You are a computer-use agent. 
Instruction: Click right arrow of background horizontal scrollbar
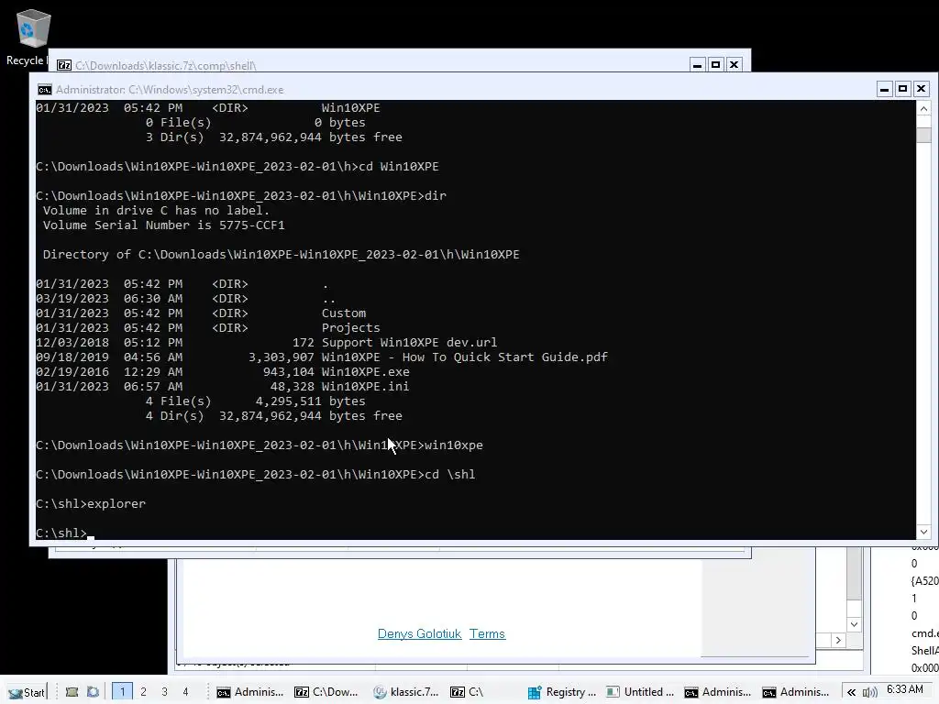click(838, 641)
